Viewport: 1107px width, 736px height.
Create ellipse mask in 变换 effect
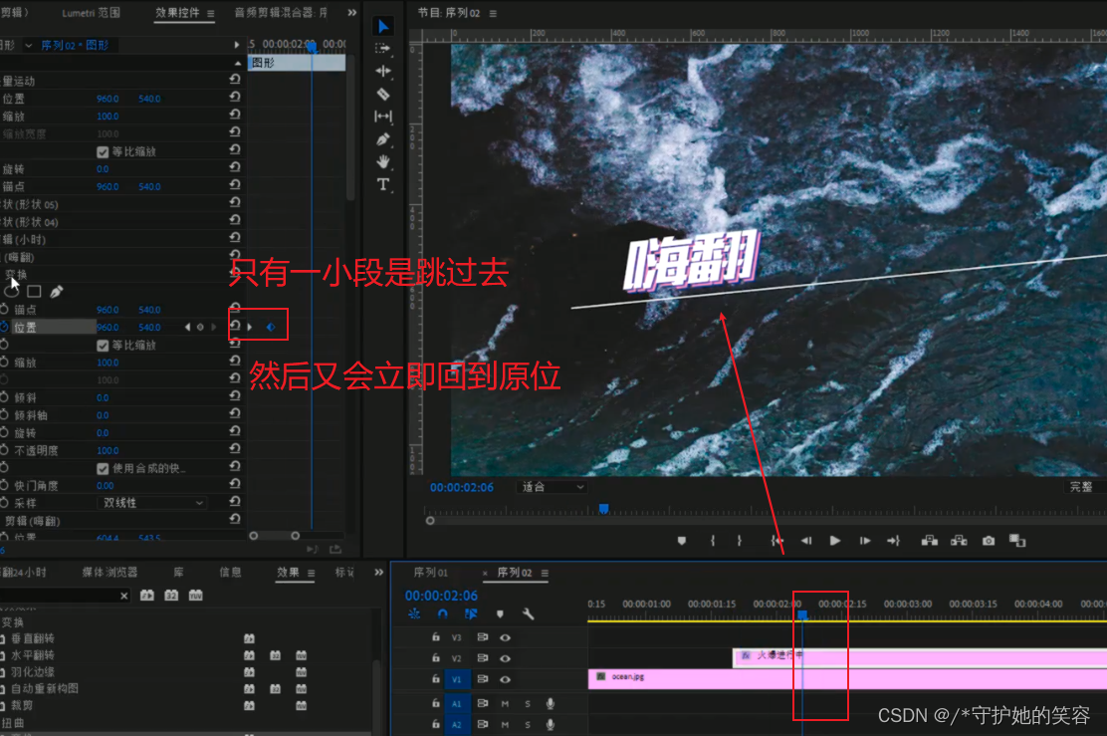[11, 291]
